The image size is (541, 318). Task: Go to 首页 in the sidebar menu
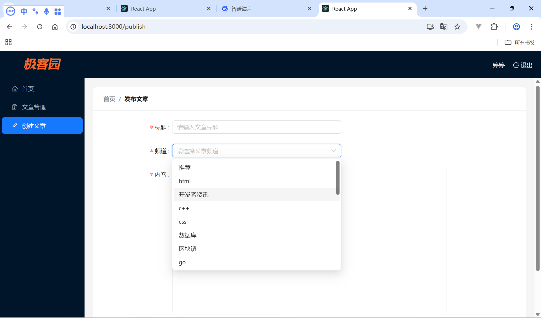[x=28, y=89]
